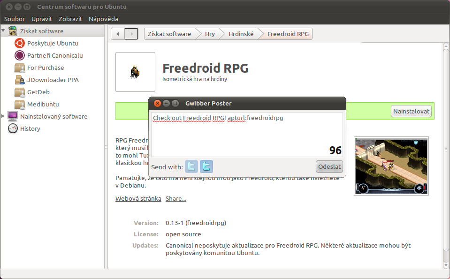
Task: Select the For Purchase package icon
Action: [20, 68]
